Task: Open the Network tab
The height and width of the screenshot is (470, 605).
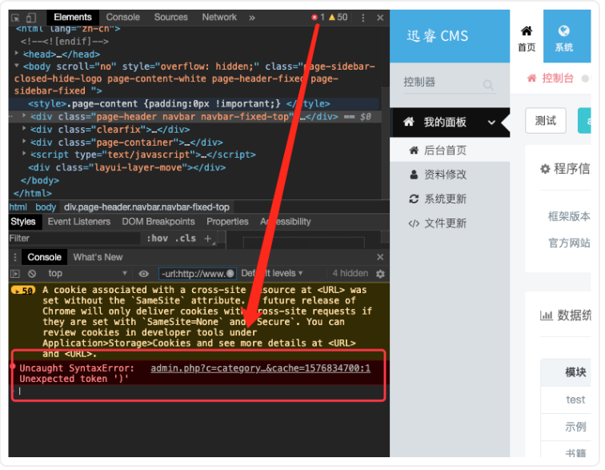Action: 220,18
